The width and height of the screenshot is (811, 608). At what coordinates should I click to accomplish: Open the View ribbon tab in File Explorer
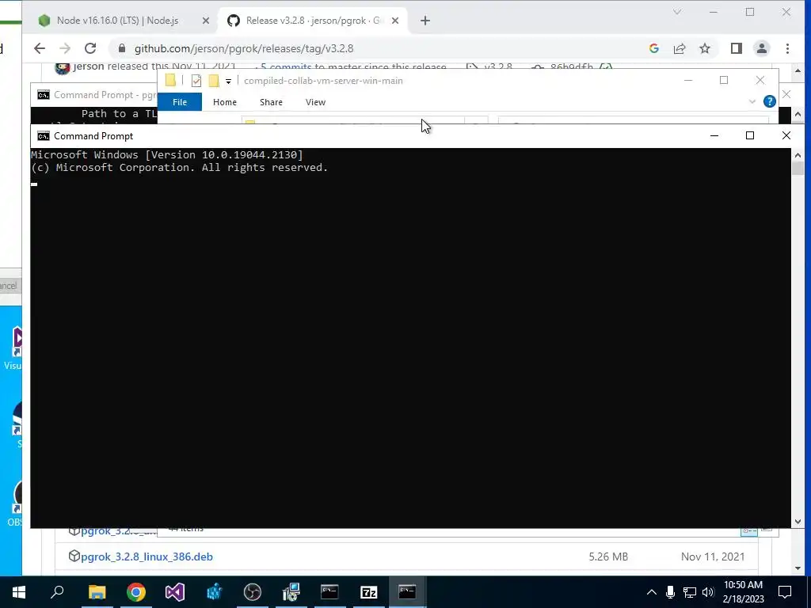coord(315,102)
